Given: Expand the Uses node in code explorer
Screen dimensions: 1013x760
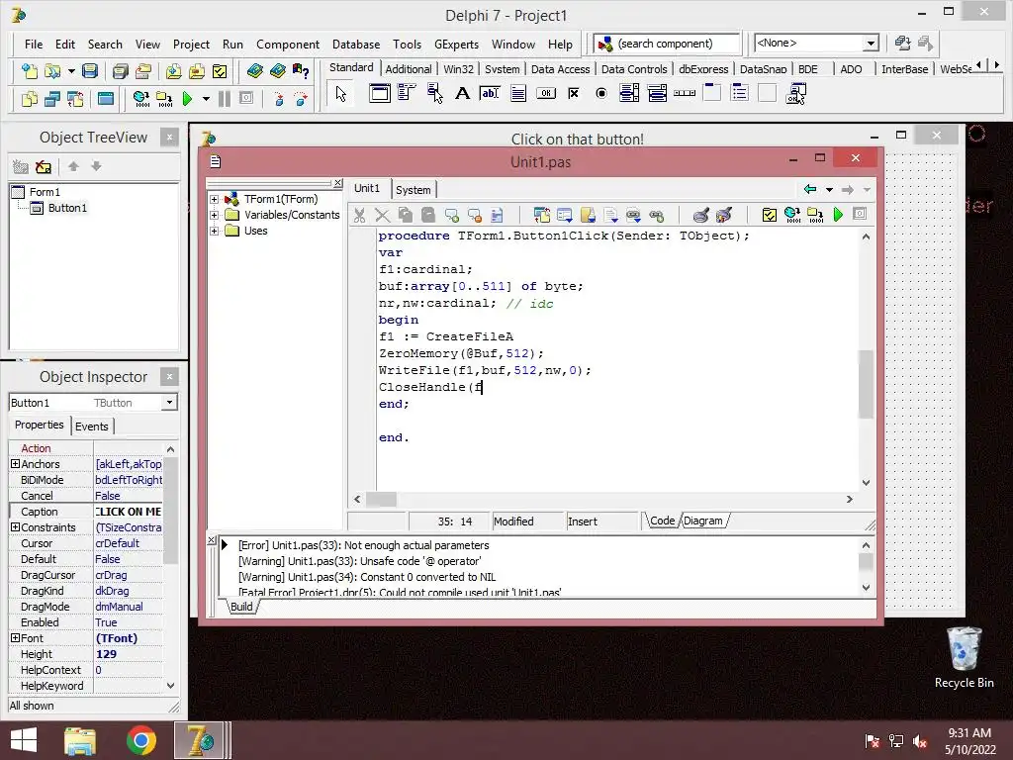Looking at the screenshot, I should (214, 231).
